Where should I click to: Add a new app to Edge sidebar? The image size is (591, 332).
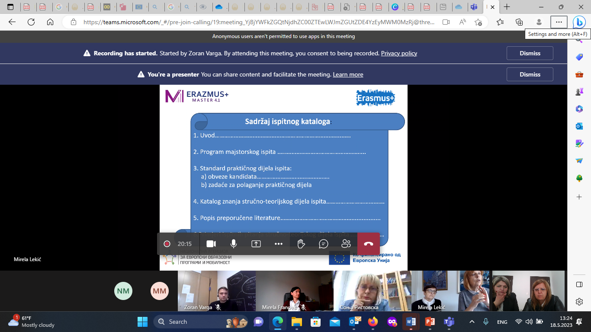click(x=579, y=197)
